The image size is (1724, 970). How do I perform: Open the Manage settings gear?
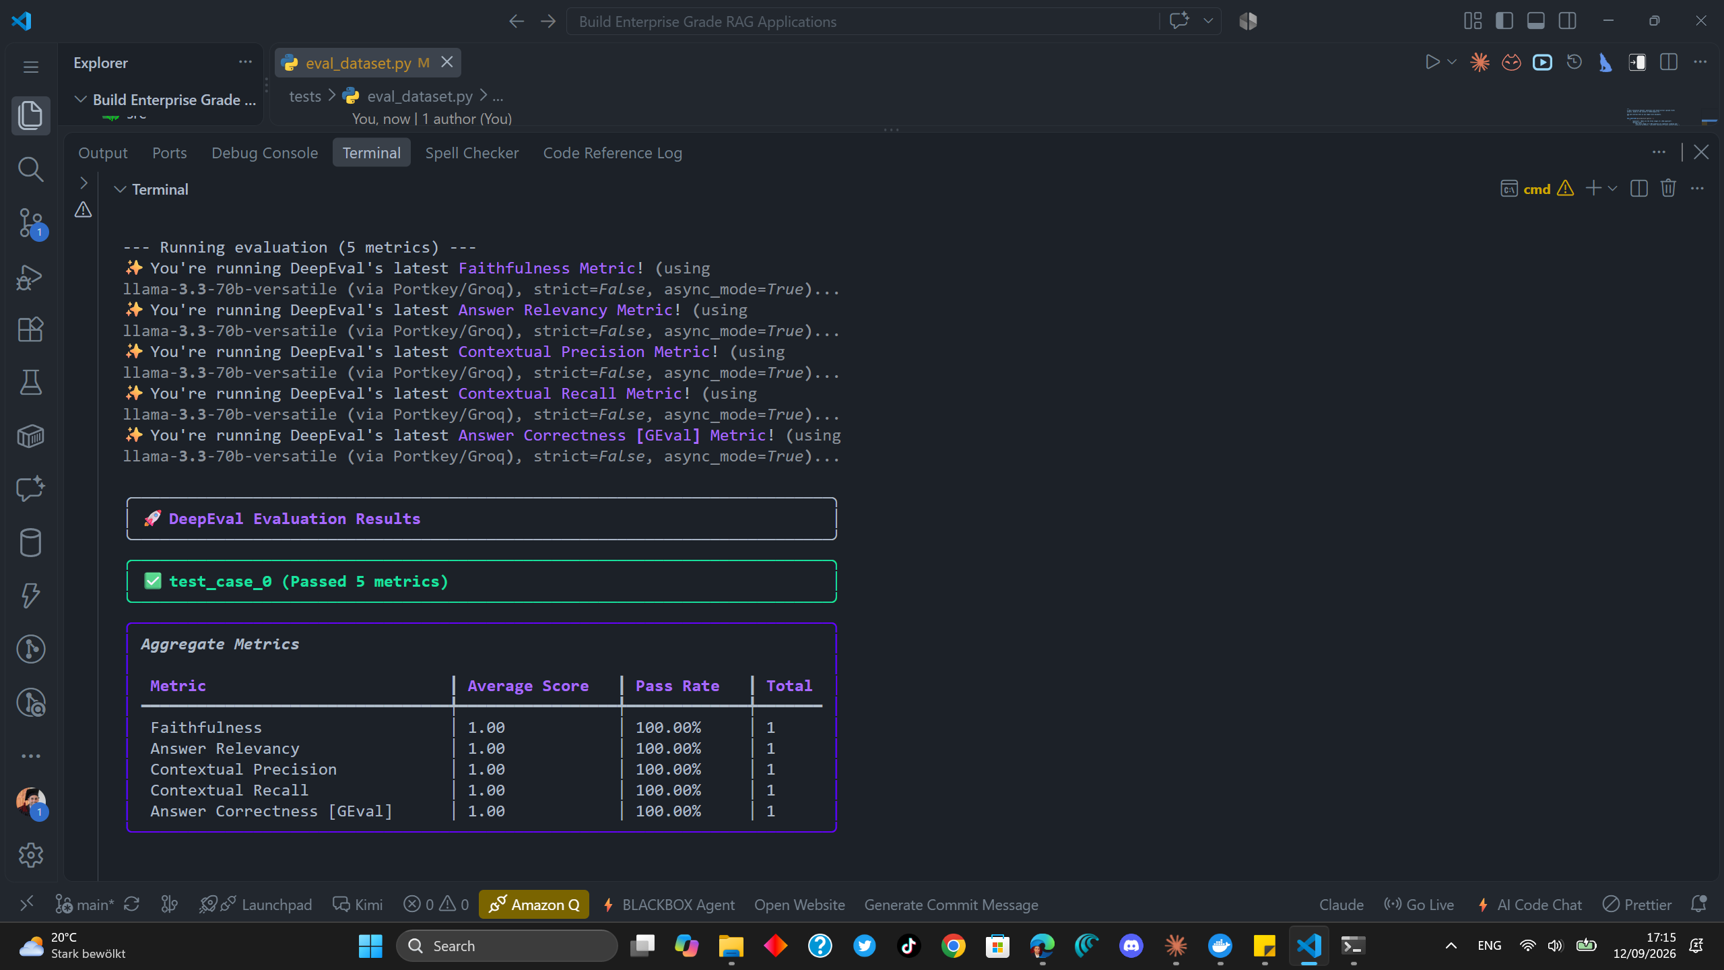[30, 855]
